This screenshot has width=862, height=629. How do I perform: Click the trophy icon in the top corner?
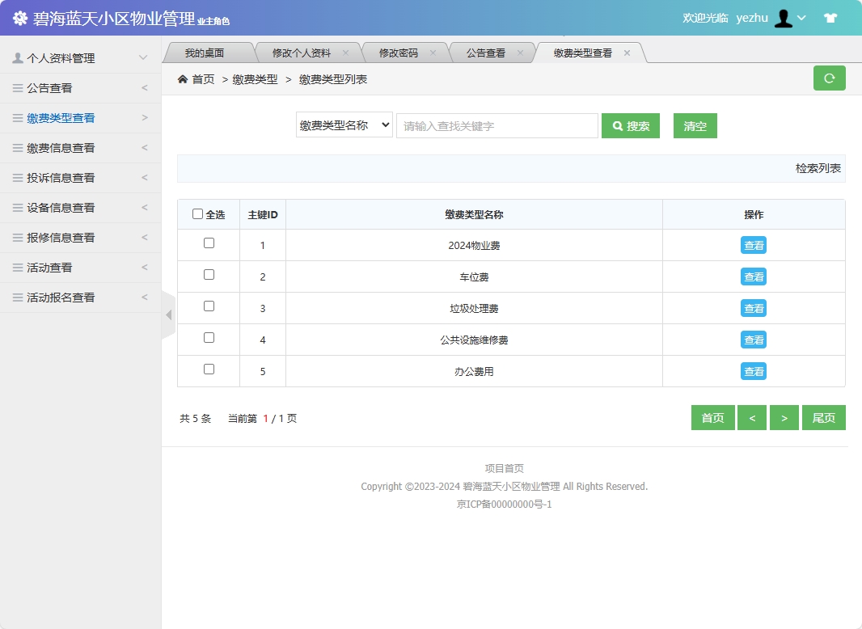[830, 17]
